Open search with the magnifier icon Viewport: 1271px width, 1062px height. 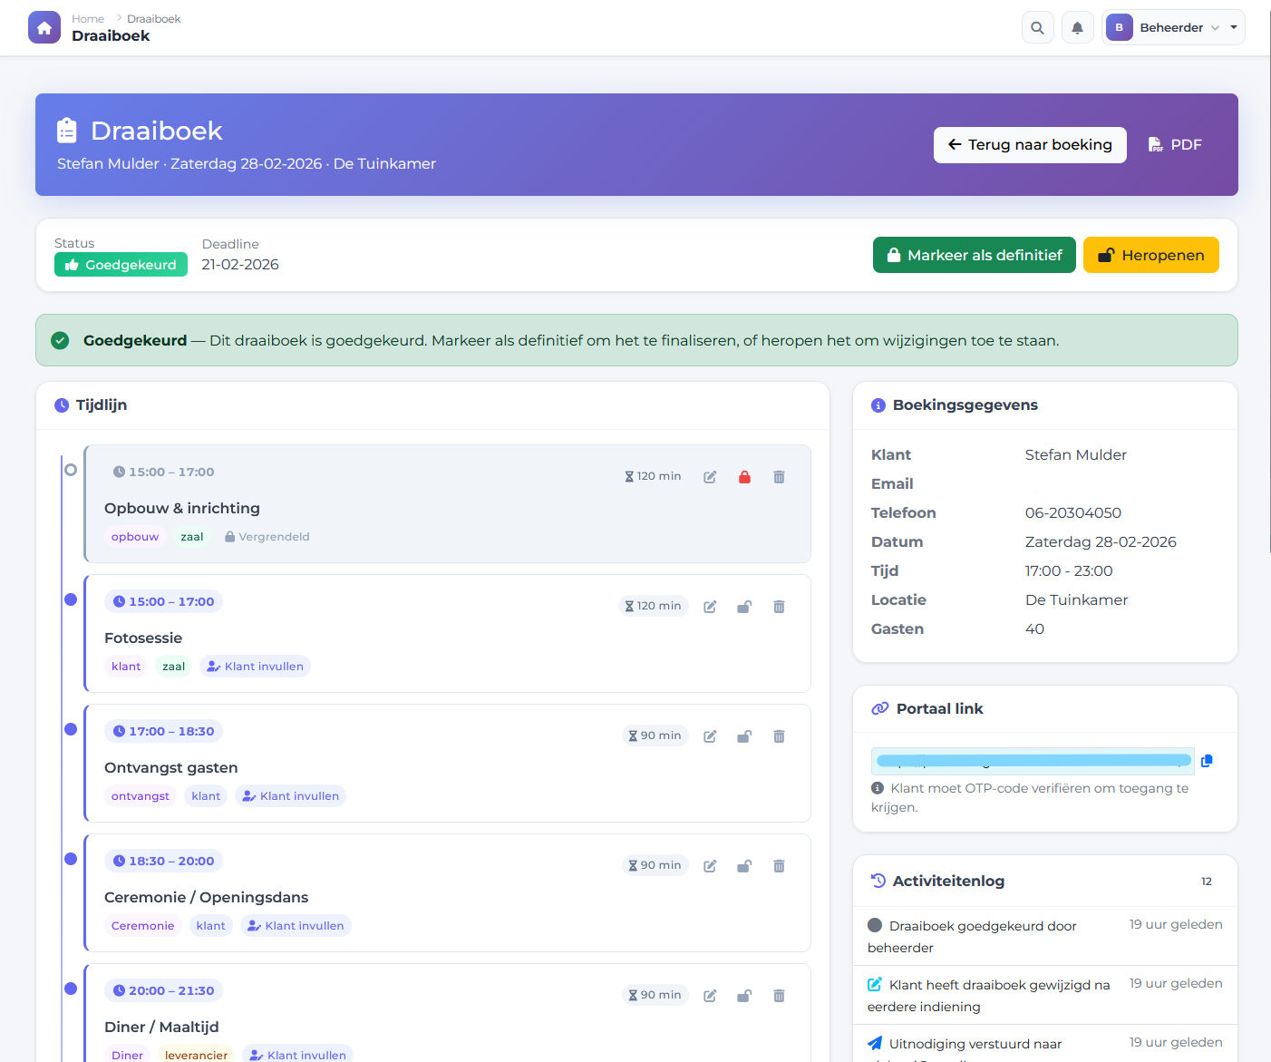point(1037,27)
